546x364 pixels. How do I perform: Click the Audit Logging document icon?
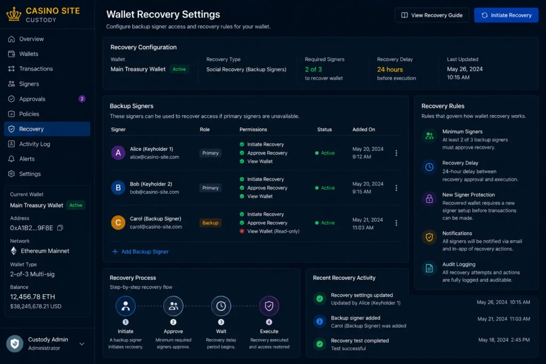(429, 268)
